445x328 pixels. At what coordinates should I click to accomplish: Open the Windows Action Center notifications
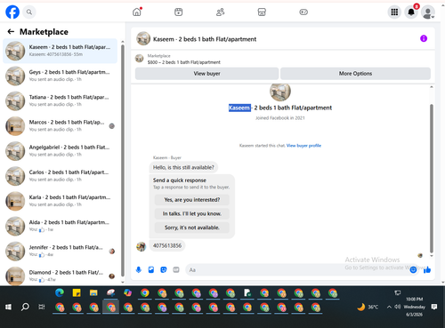pyautogui.click(x=434, y=307)
